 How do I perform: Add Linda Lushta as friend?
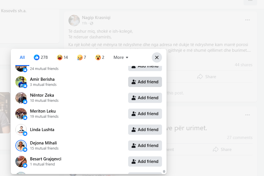click(145, 130)
